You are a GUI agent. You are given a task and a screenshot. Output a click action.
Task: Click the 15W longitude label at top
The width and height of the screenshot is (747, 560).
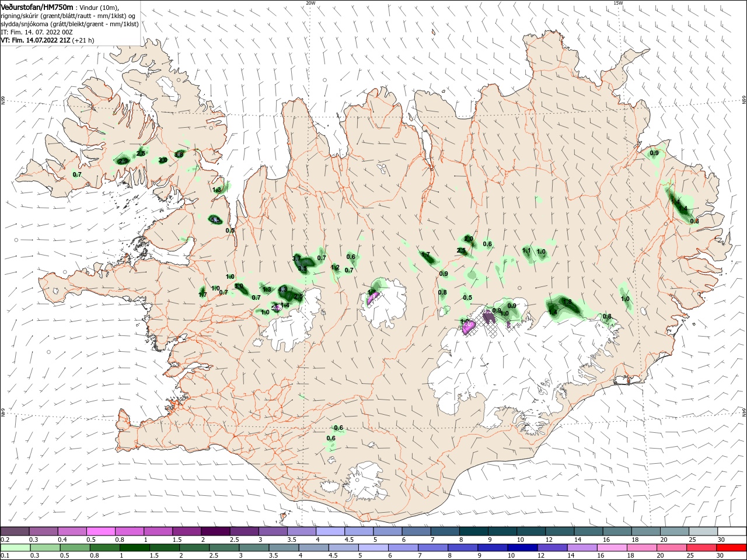point(618,3)
